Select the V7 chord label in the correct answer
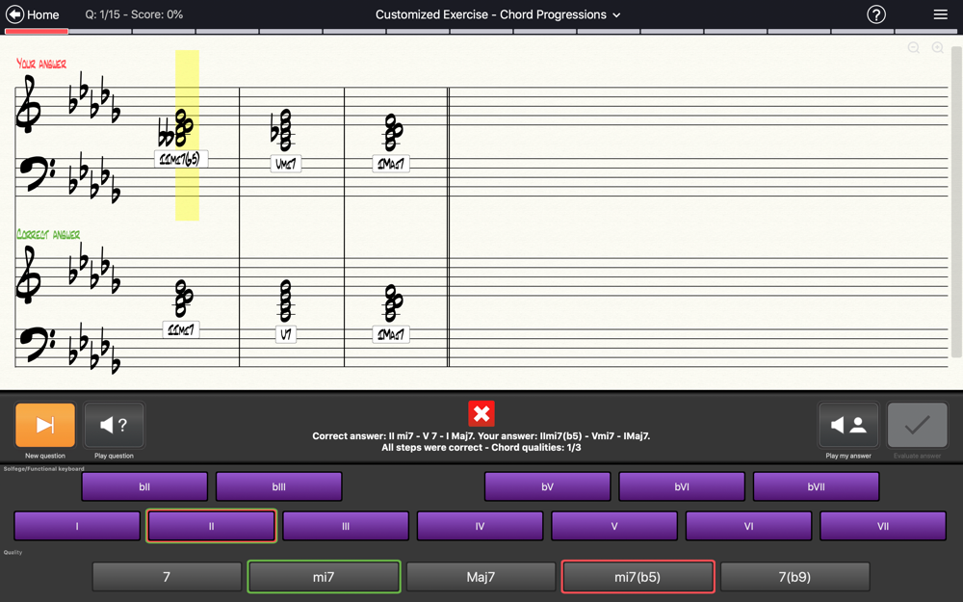 coord(286,334)
